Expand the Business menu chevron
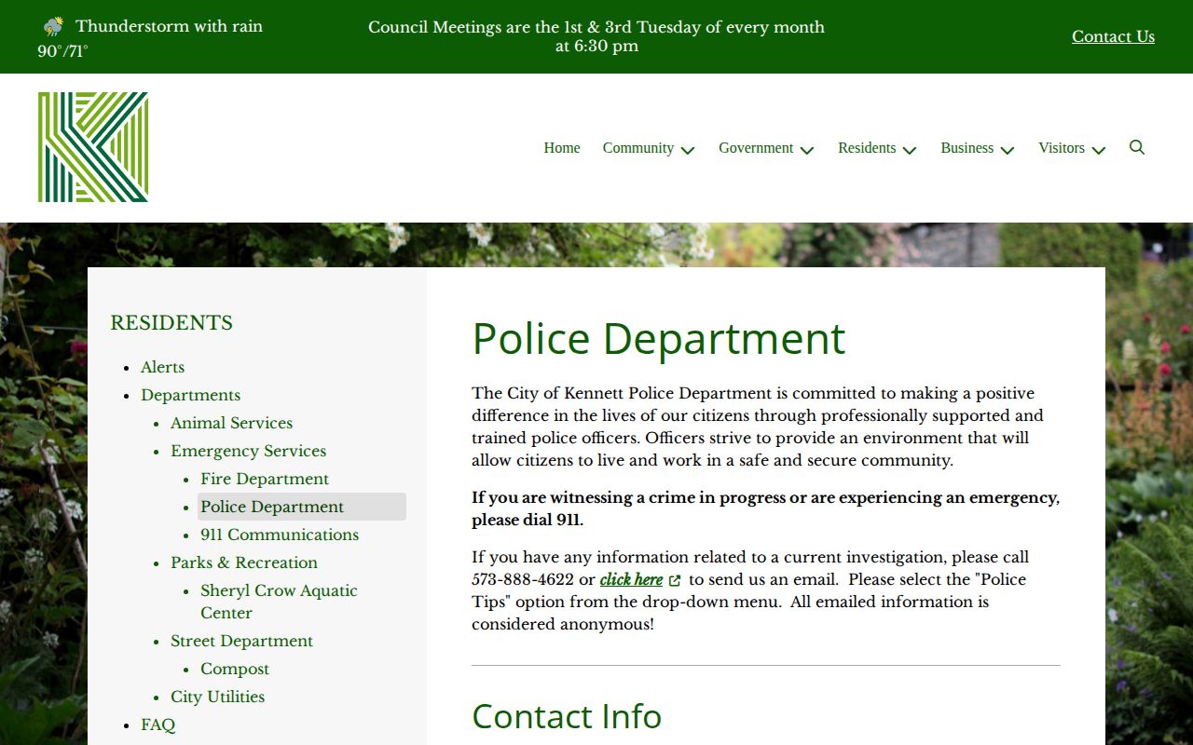Screen dimensions: 1193x745 [x=1008, y=150]
